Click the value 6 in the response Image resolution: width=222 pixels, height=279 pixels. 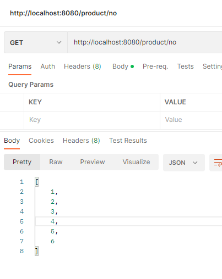tap(52, 241)
